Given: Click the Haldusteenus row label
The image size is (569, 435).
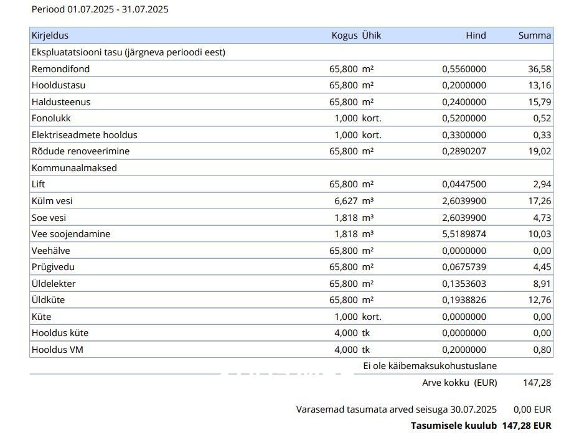Looking at the screenshot, I should coord(61,102).
